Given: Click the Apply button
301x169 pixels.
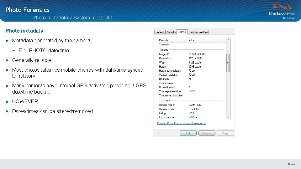Looking at the screenshot, I should [x=225, y=133].
